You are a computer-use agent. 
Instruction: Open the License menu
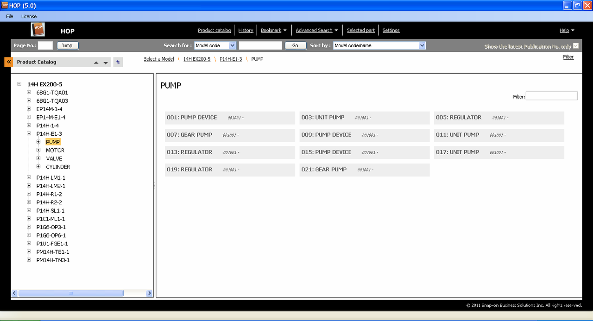(29, 16)
